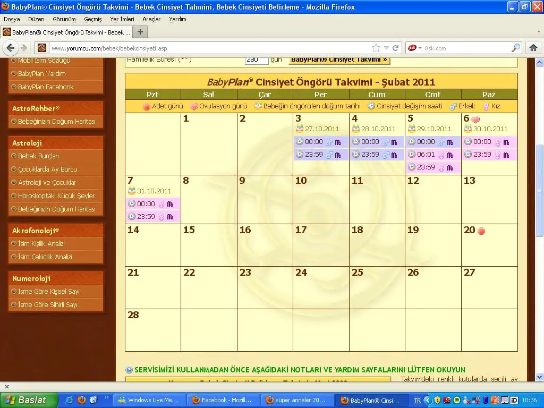Screen dimensions: 544x408
Task: Bookmark this page with the star icon
Action: click(376, 48)
